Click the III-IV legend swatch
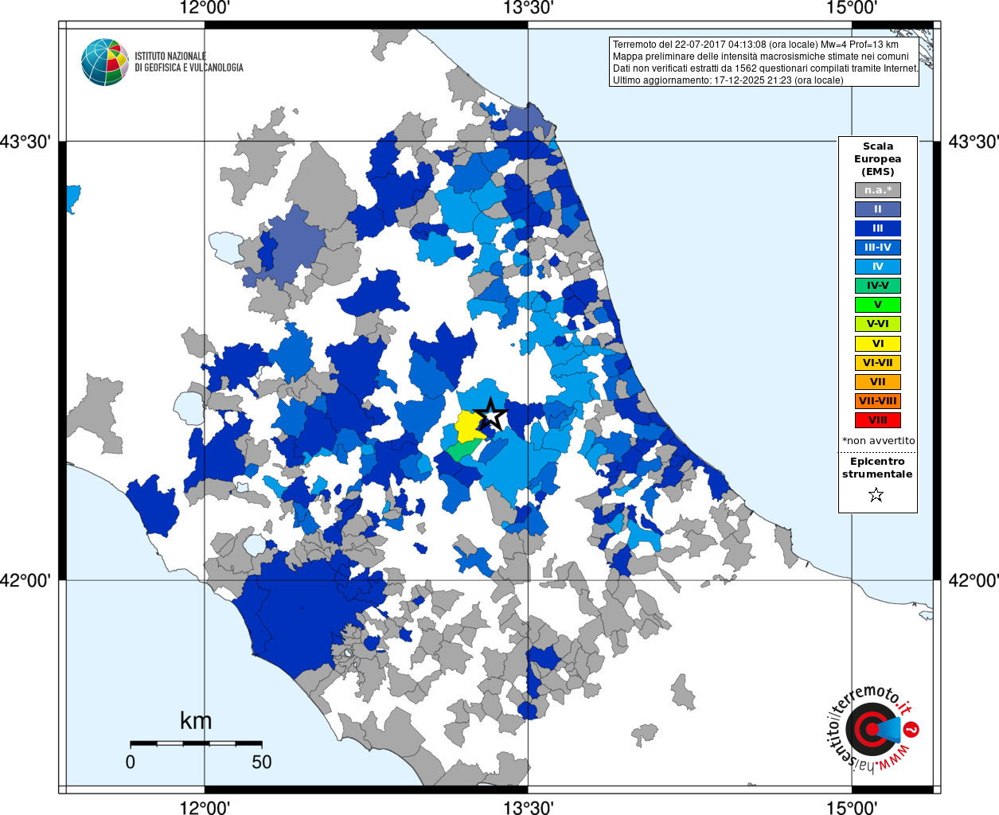Image resolution: width=999 pixels, height=815 pixels. click(878, 248)
